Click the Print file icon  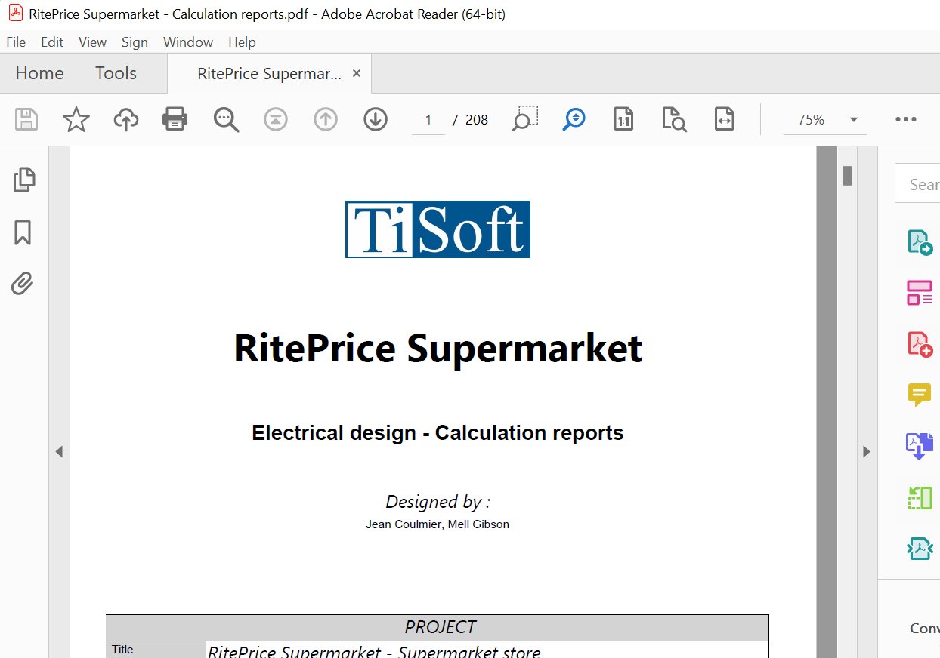click(175, 119)
